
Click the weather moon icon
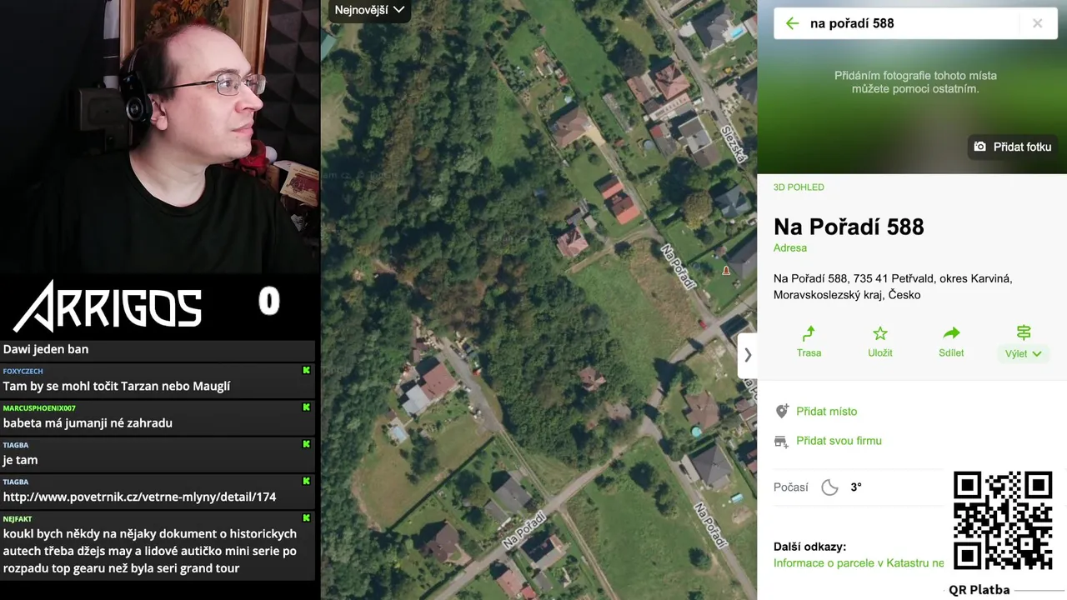pyautogui.click(x=829, y=487)
